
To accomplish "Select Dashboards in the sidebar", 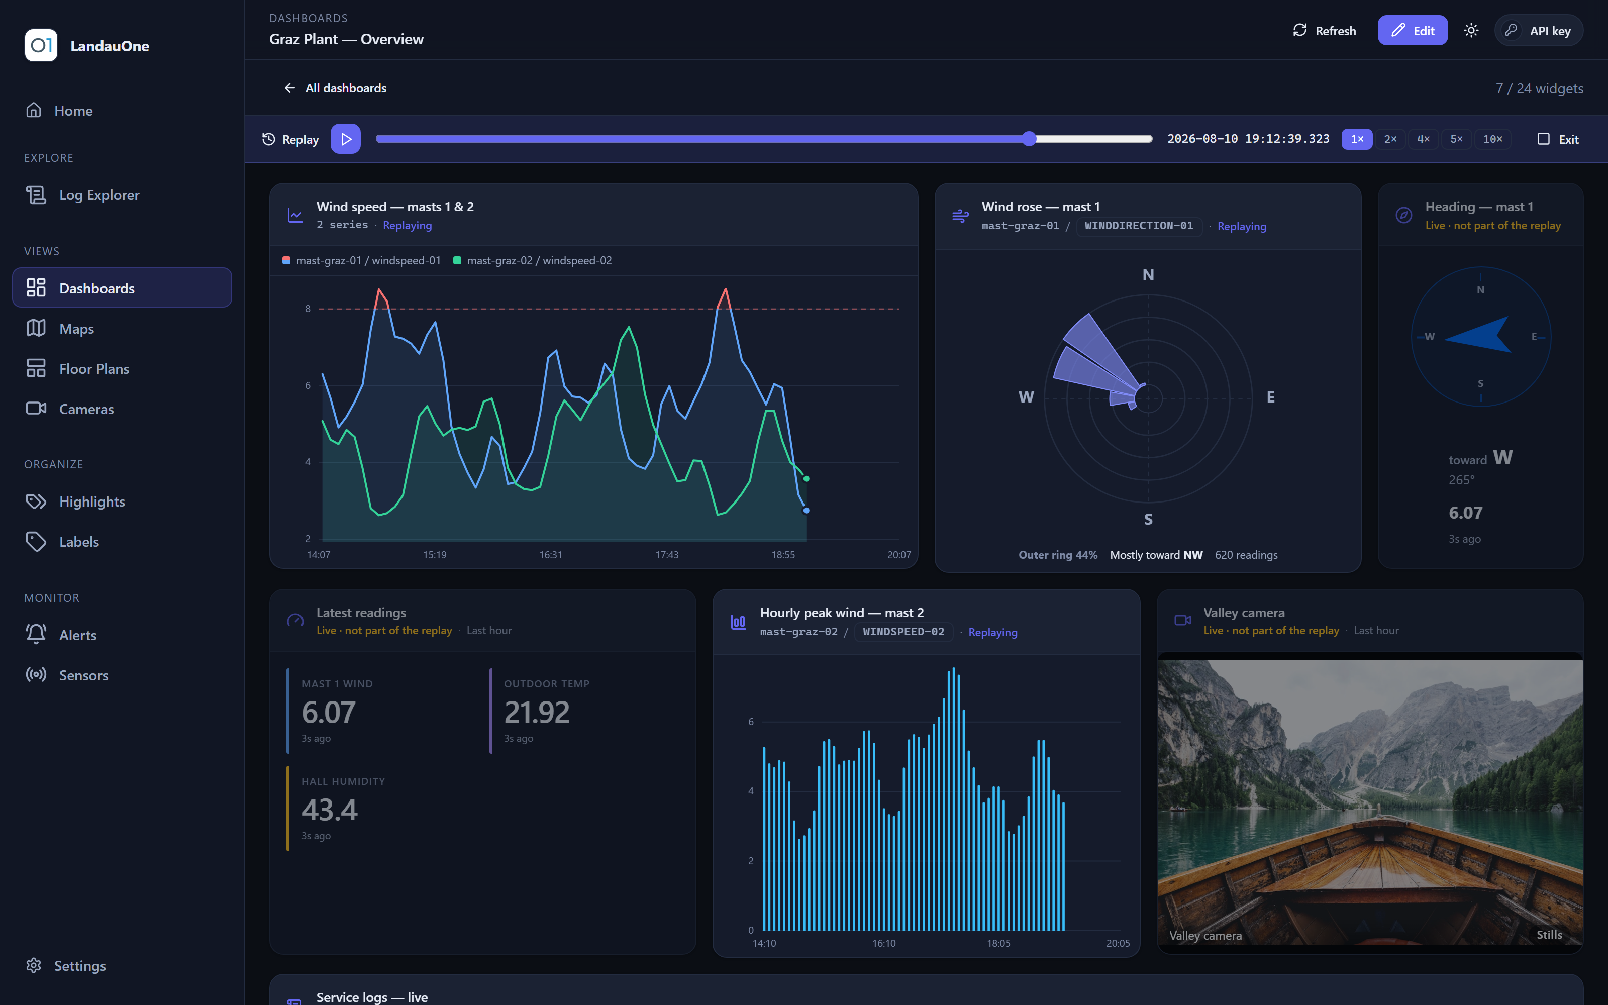I will [122, 288].
